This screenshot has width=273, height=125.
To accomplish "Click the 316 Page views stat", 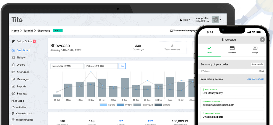I will (x=62, y=122).
